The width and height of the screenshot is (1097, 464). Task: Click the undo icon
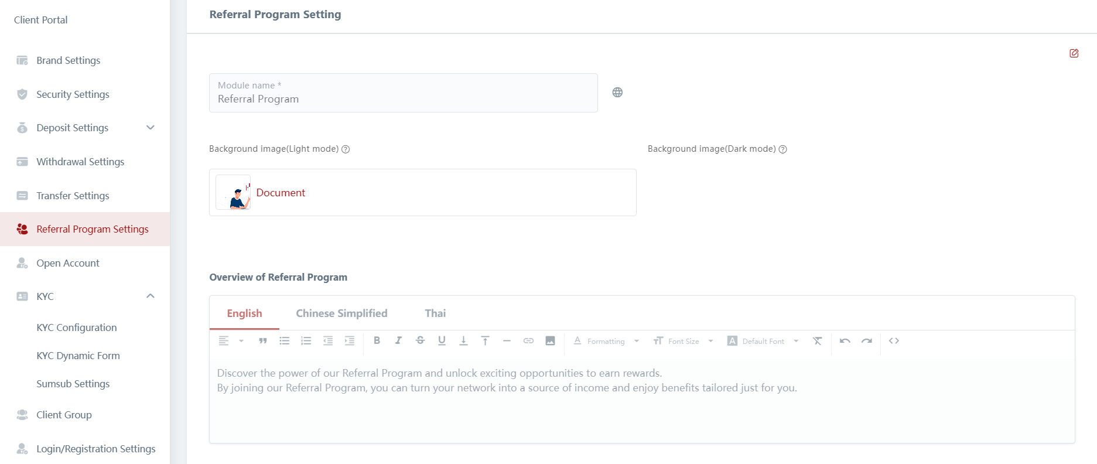coord(845,341)
